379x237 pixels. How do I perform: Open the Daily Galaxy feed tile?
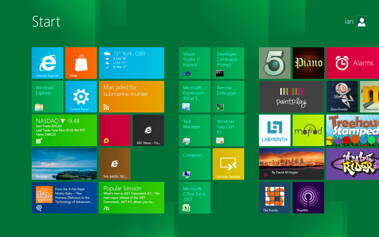(64, 197)
